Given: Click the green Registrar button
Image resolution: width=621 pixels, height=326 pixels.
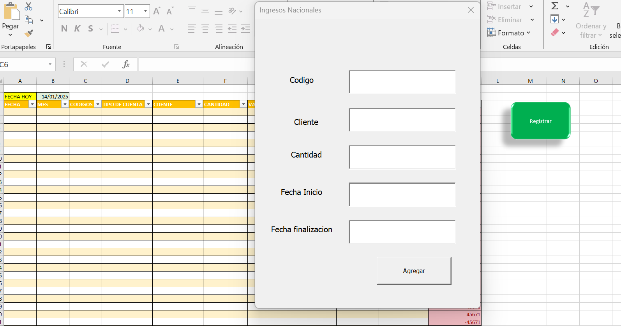Looking at the screenshot, I should [540, 121].
